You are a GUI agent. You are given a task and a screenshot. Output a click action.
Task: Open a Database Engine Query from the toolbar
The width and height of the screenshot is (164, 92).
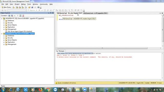(x=14, y=7)
